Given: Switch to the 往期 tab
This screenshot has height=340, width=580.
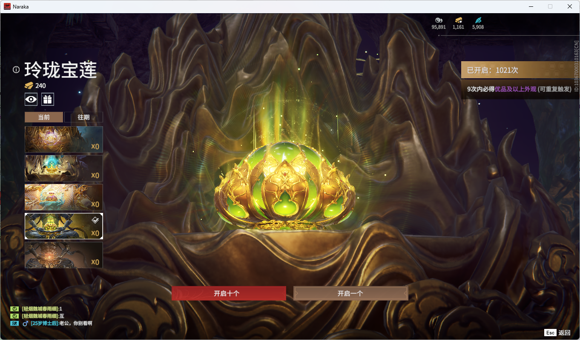Looking at the screenshot, I should coord(83,117).
